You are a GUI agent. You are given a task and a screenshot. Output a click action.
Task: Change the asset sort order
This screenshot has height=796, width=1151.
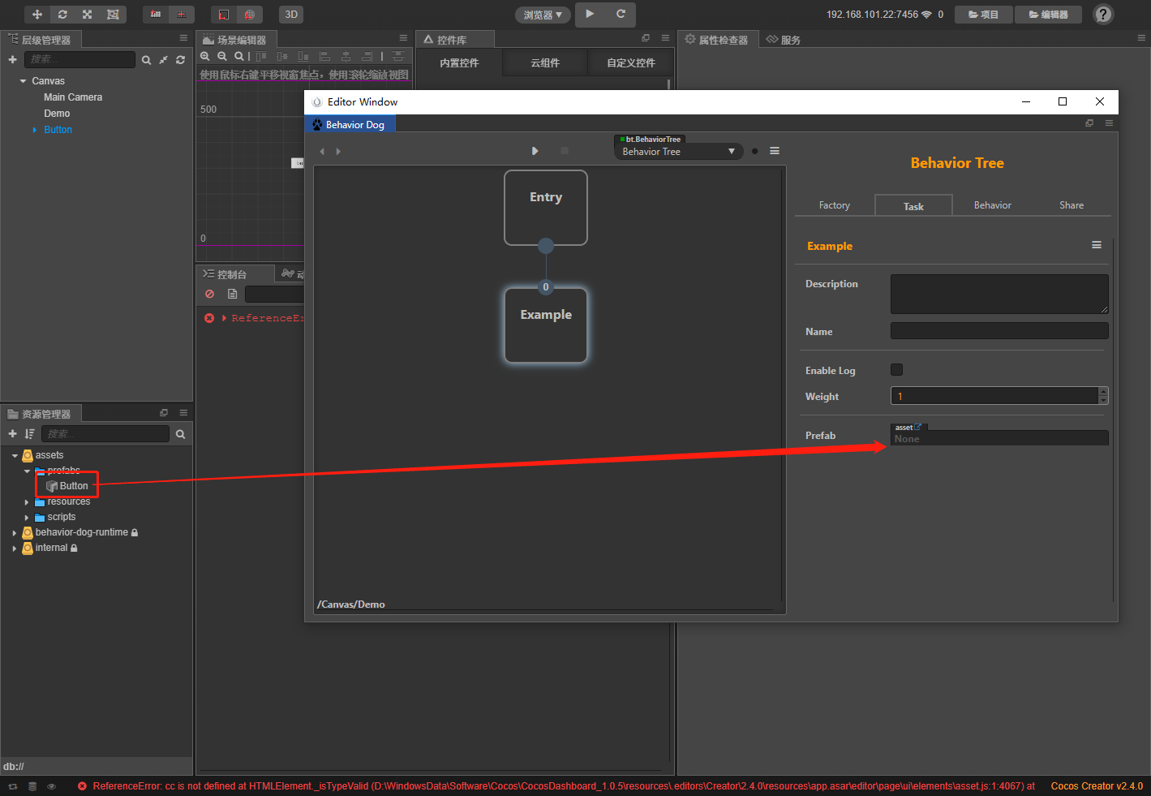coord(30,434)
